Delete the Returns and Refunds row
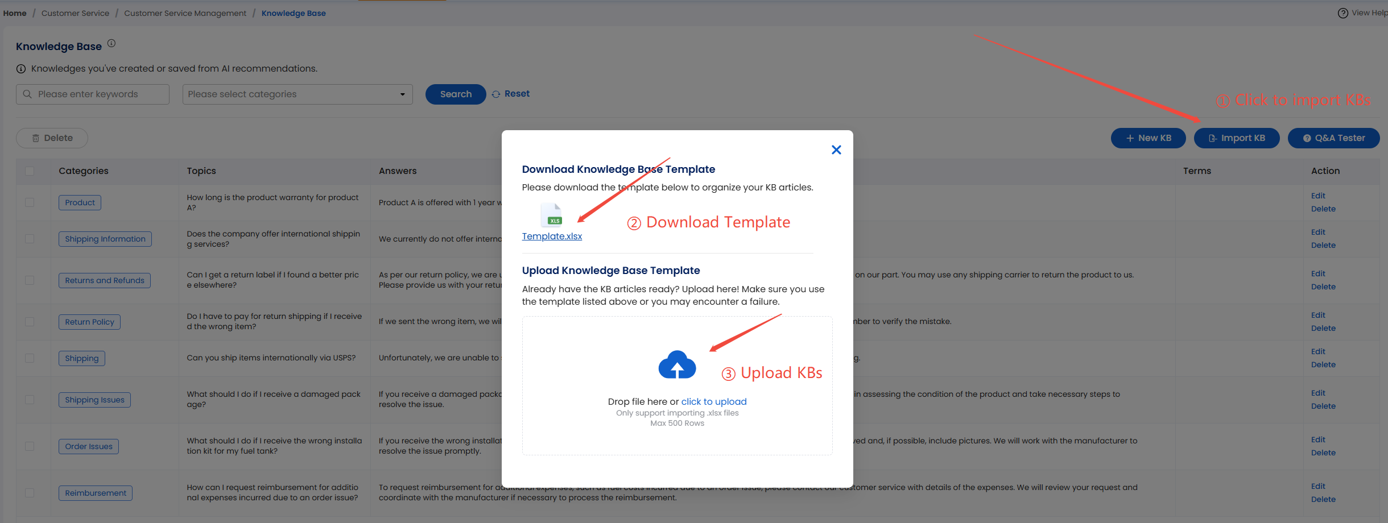 (x=1323, y=287)
